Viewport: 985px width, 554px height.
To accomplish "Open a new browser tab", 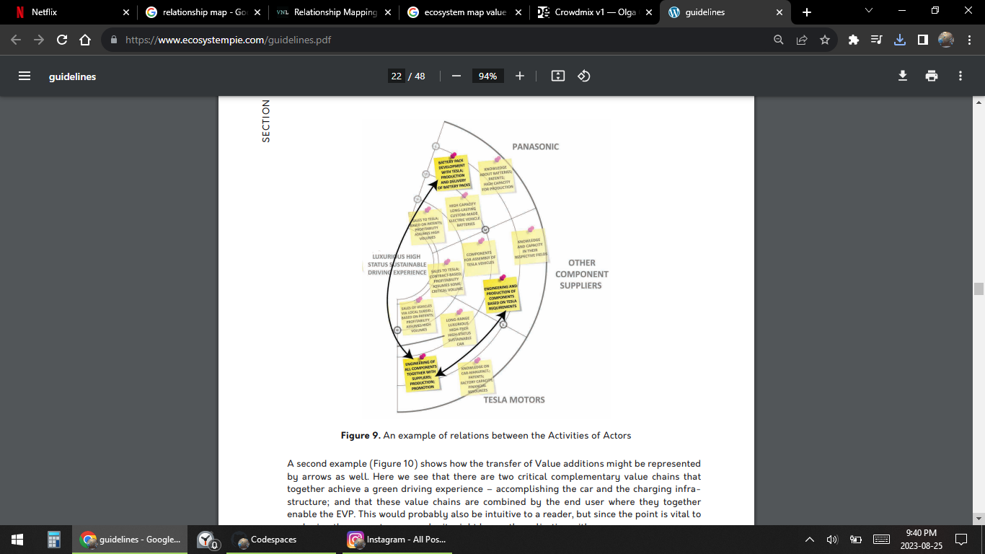I will (806, 12).
